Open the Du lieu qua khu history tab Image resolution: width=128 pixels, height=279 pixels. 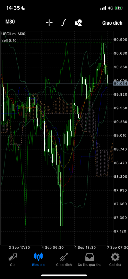89,260
